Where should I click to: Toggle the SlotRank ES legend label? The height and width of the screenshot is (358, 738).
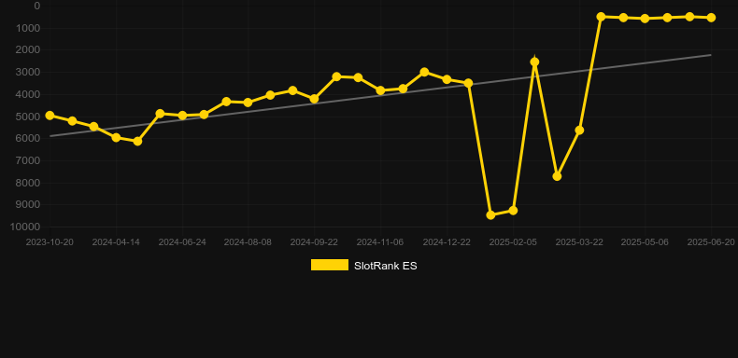tap(386, 266)
